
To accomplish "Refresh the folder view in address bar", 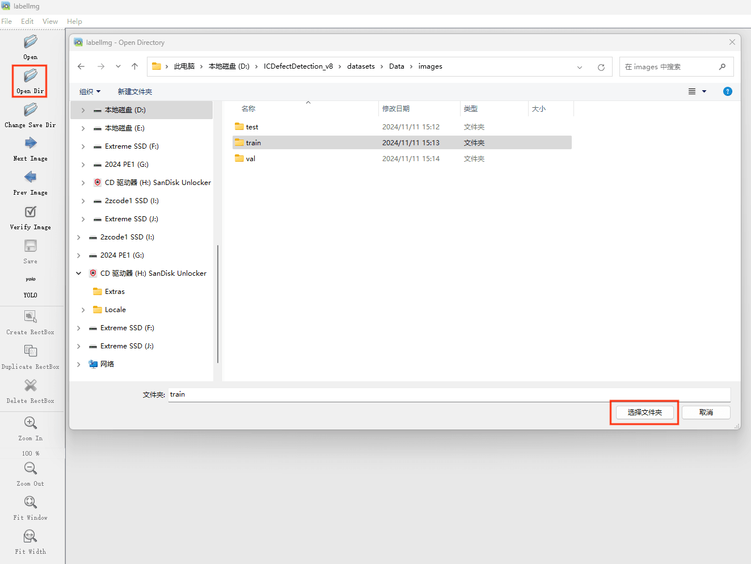I will [x=601, y=67].
